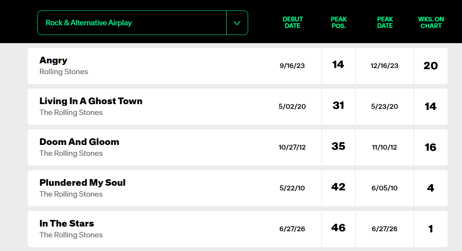
Task: Select the debut date 6/27/26 cell
Action: 292,229
